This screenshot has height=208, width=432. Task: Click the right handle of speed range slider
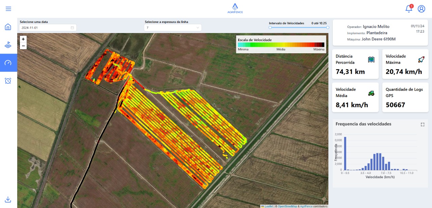pyautogui.click(x=328, y=27)
